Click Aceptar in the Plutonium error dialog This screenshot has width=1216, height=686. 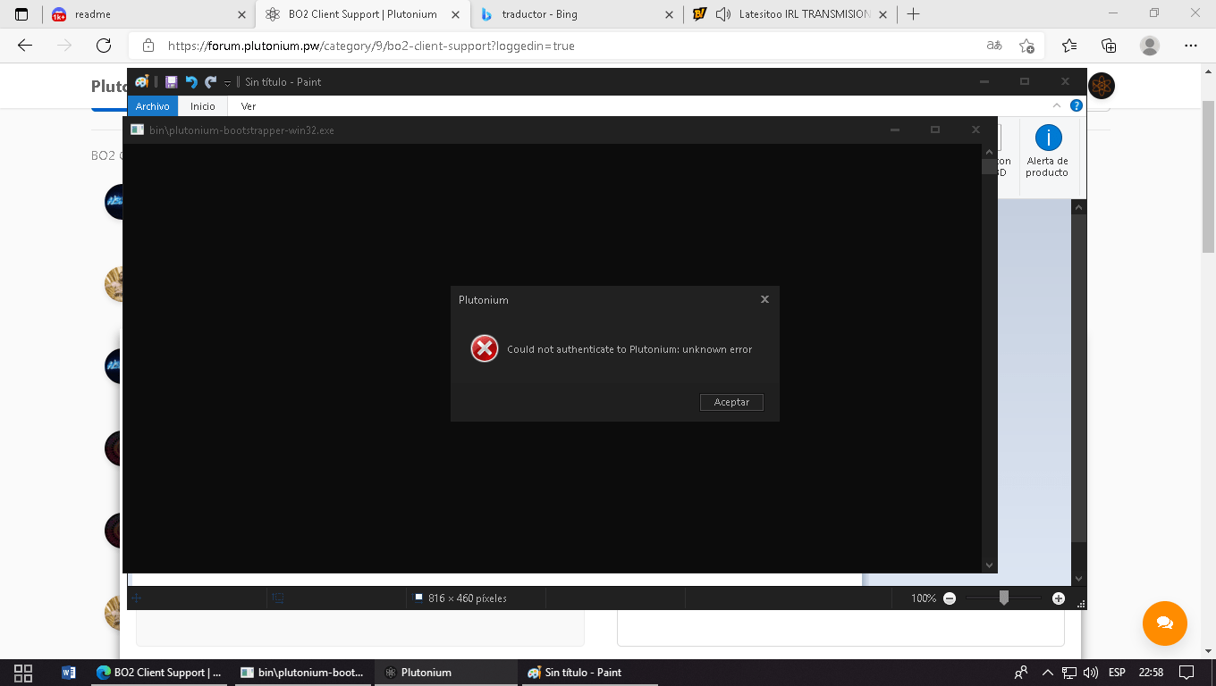731,402
